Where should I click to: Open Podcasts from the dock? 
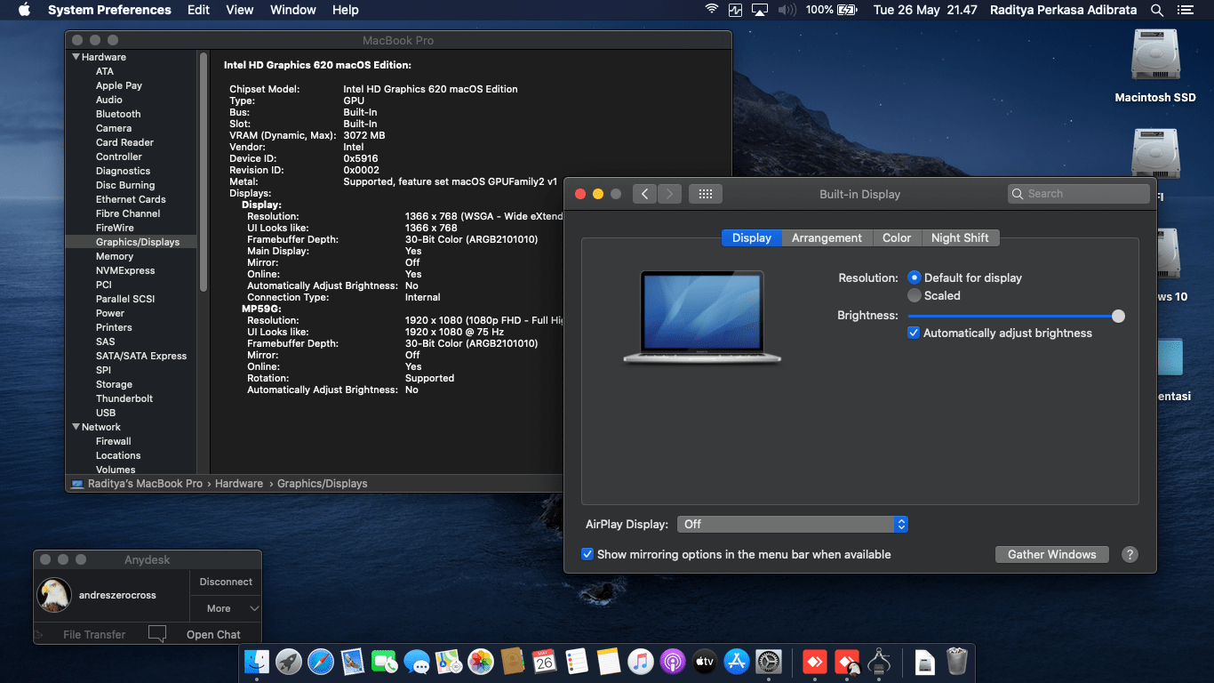coord(673,662)
